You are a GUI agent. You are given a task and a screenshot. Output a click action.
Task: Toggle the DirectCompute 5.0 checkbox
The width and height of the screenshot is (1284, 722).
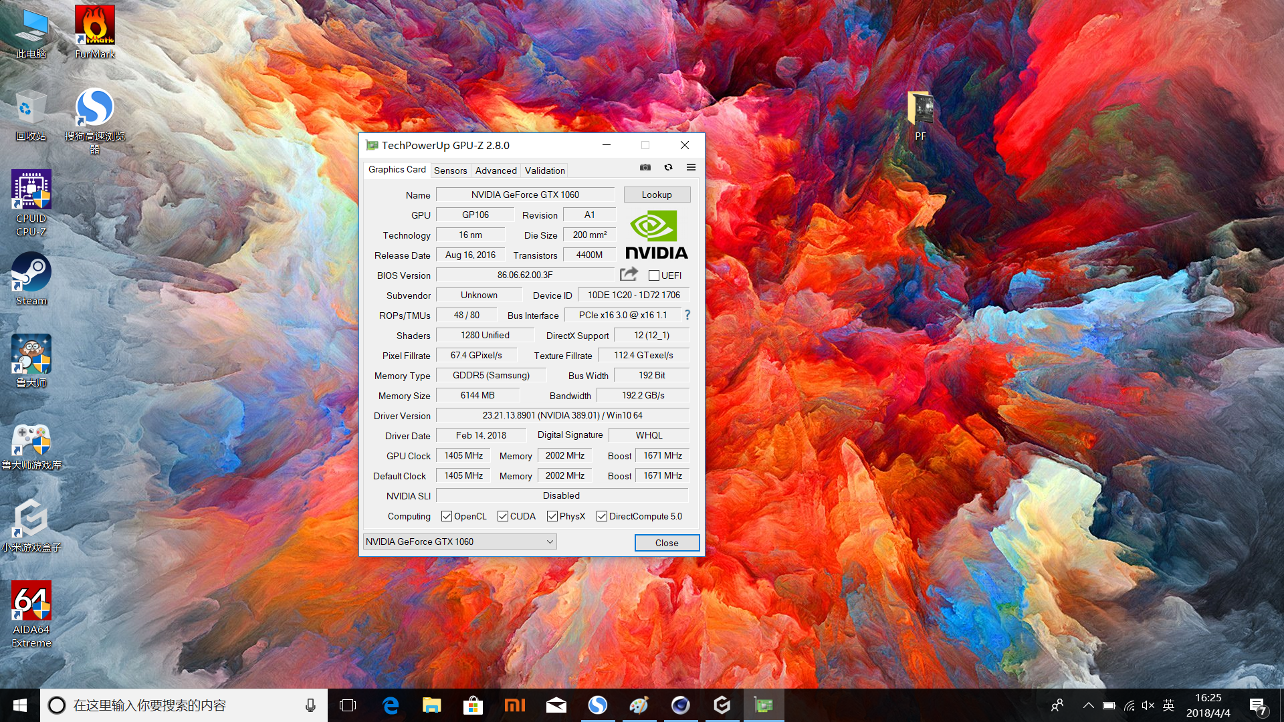(602, 516)
